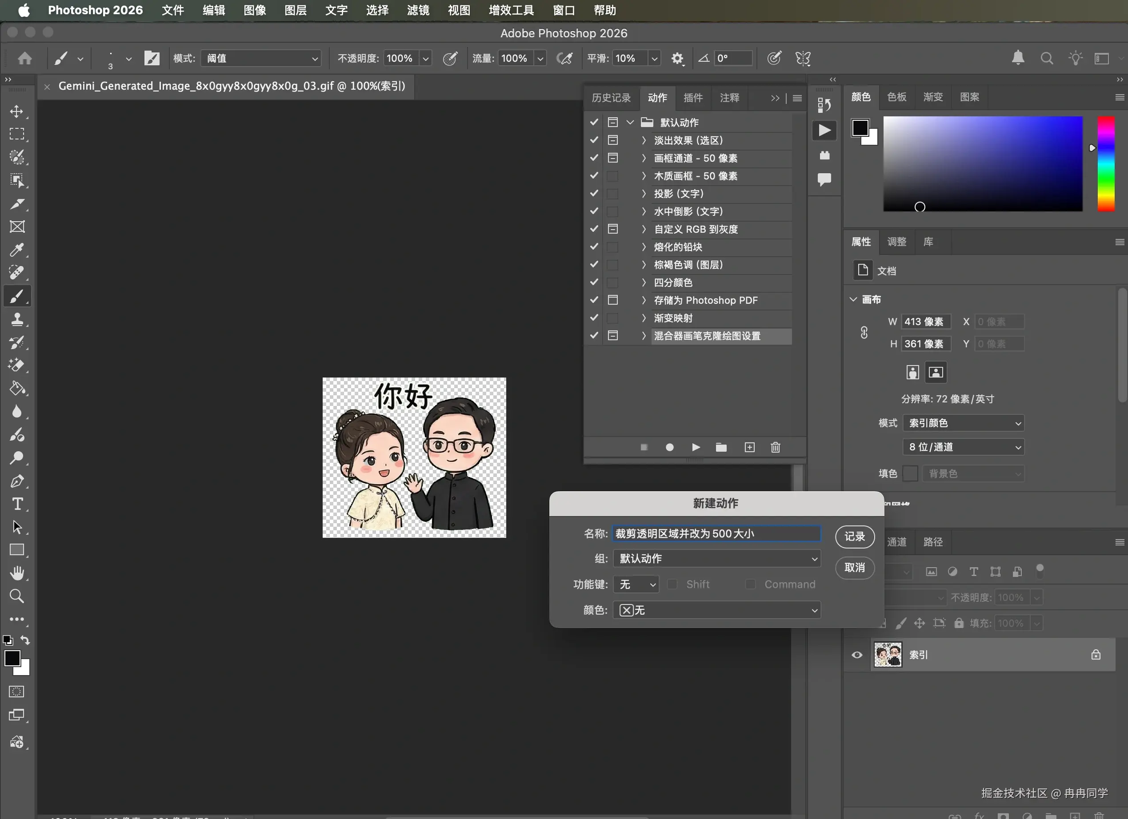Enable the Shift checkbox in dialog

pos(672,584)
